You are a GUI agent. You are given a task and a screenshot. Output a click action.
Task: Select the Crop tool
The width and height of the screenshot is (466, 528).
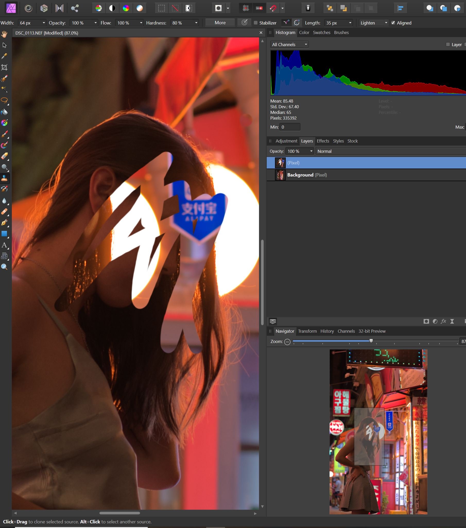4,68
